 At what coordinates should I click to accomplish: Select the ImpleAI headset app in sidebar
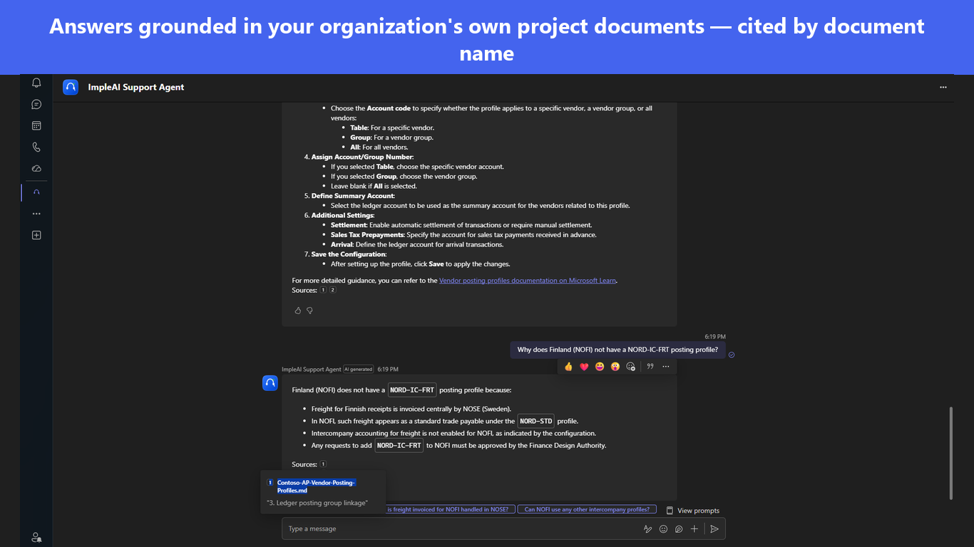[36, 192]
